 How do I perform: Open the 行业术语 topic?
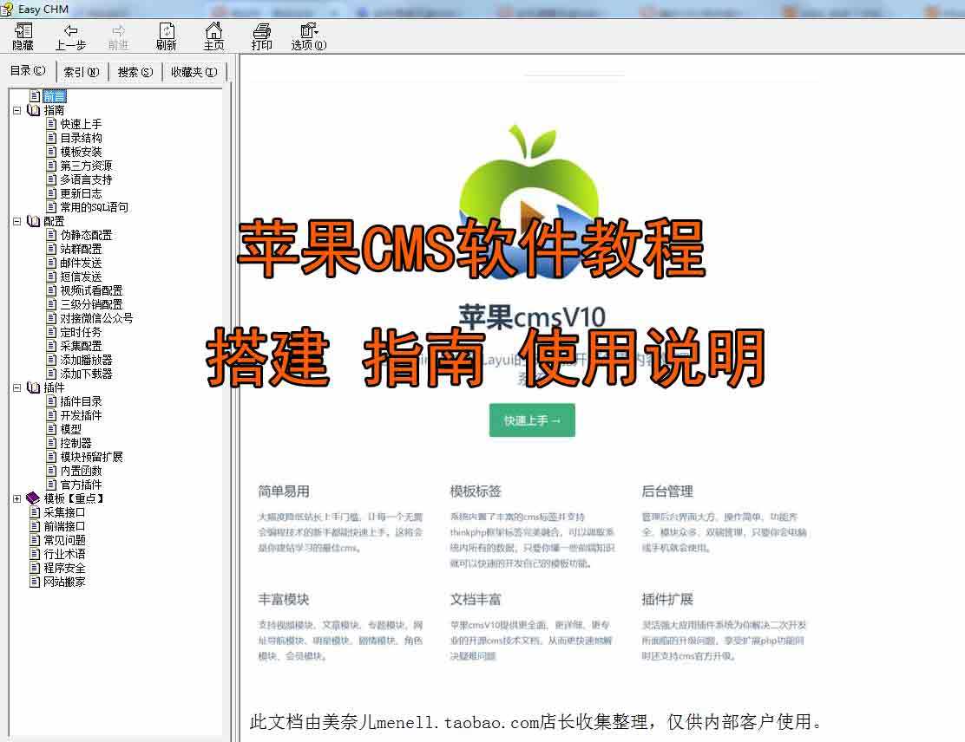[x=64, y=554]
